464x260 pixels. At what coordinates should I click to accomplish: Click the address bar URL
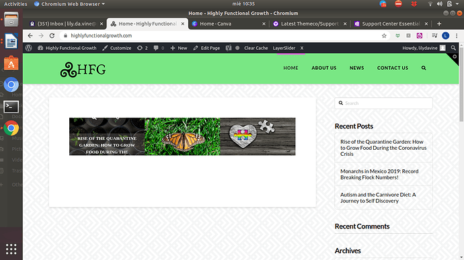[x=101, y=36]
